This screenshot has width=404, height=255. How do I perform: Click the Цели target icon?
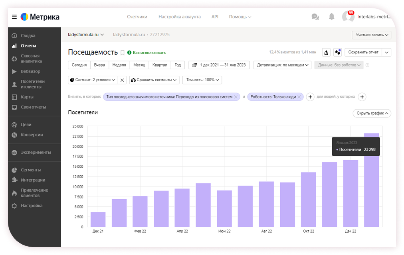14,125
